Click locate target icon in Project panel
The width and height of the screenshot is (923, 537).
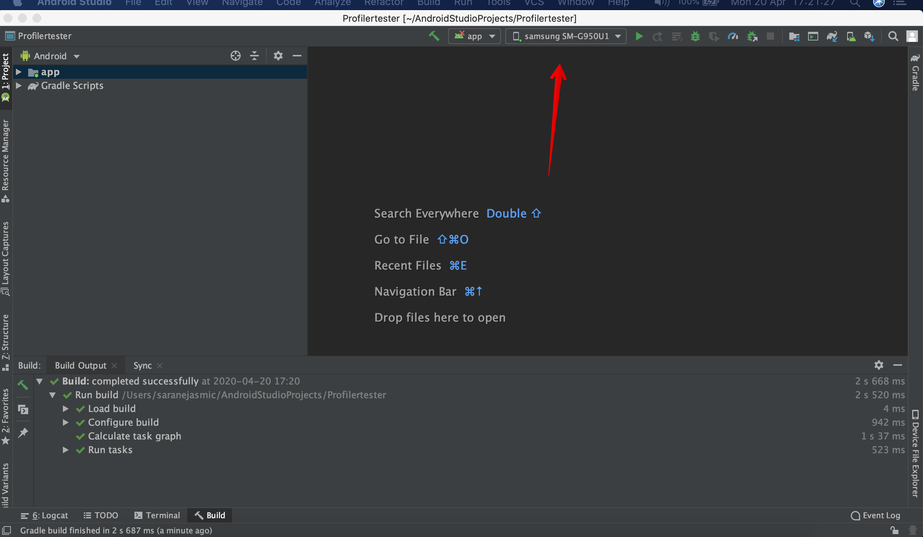point(236,56)
